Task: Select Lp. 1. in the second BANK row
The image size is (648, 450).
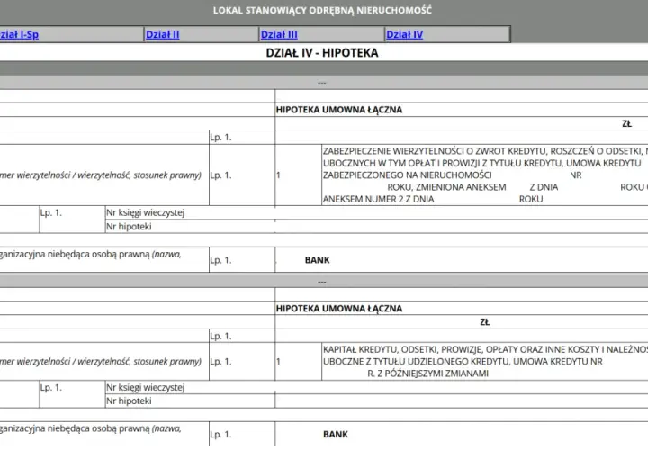Action: click(x=220, y=435)
